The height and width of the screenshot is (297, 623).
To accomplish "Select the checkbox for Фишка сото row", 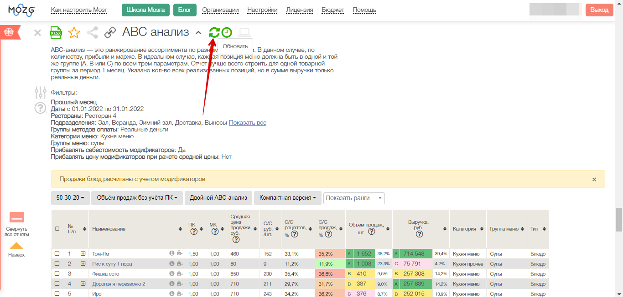I will pos(57,273).
